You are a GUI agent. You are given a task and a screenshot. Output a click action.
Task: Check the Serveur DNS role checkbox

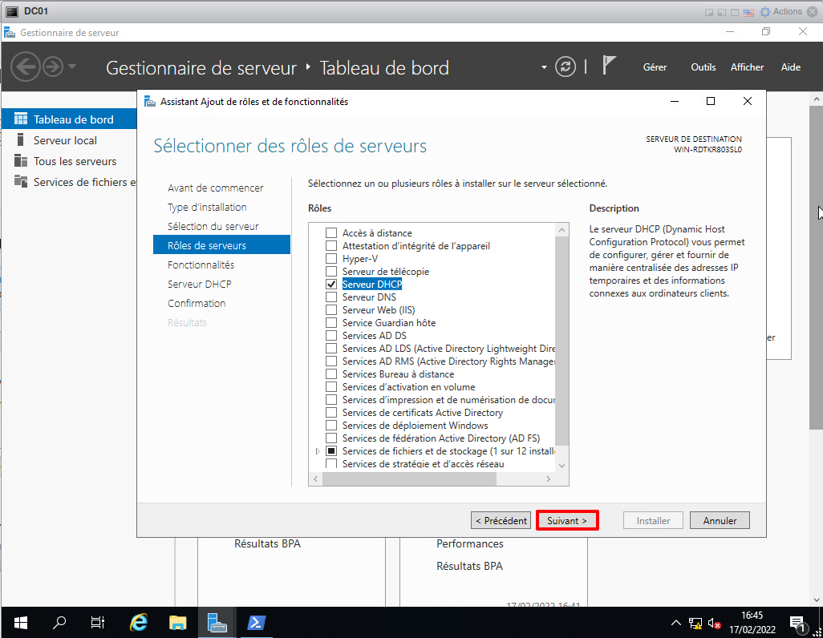(x=331, y=297)
